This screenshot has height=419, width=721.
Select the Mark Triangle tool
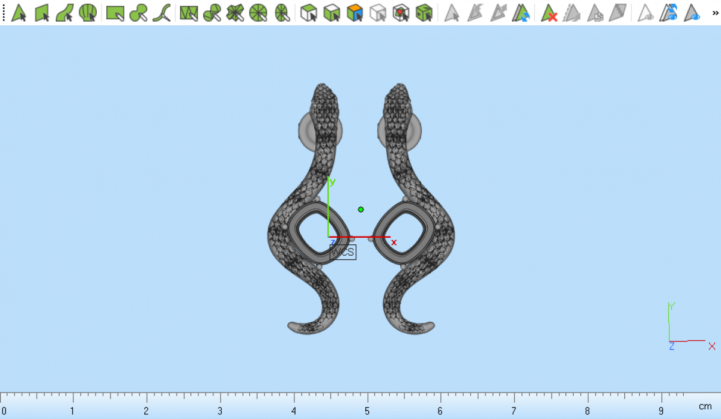tap(19, 13)
